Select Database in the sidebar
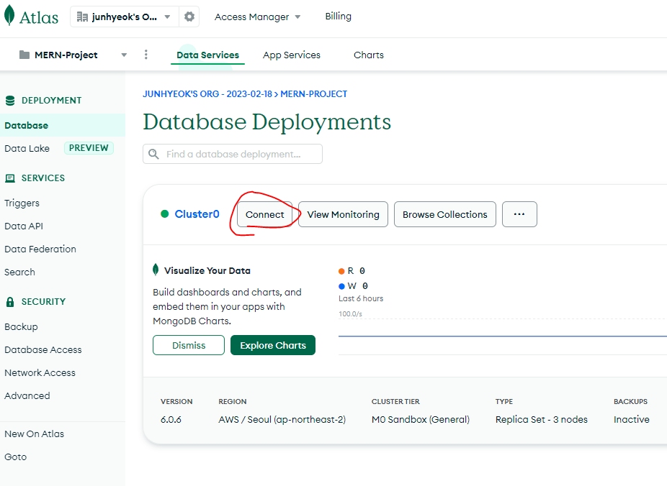Screen dimensions: 667x486 [63, 125]
